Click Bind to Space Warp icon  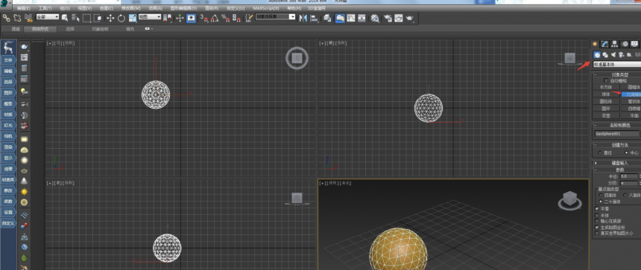28,18
